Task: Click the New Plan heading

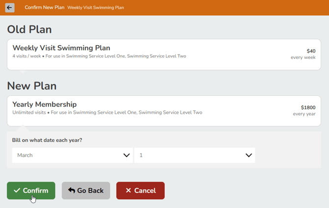Action: [x=32, y=86]
